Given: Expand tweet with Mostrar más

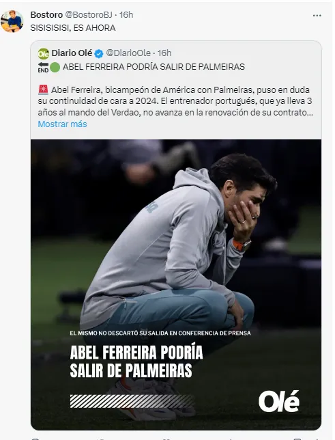Looking at the screenshot, I should (x=63, y=124).
